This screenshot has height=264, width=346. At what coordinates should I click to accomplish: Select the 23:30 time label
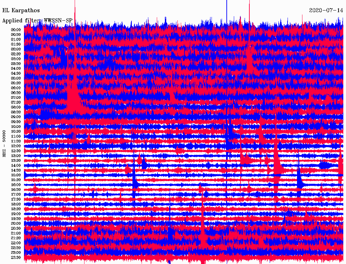coord(16,258)
